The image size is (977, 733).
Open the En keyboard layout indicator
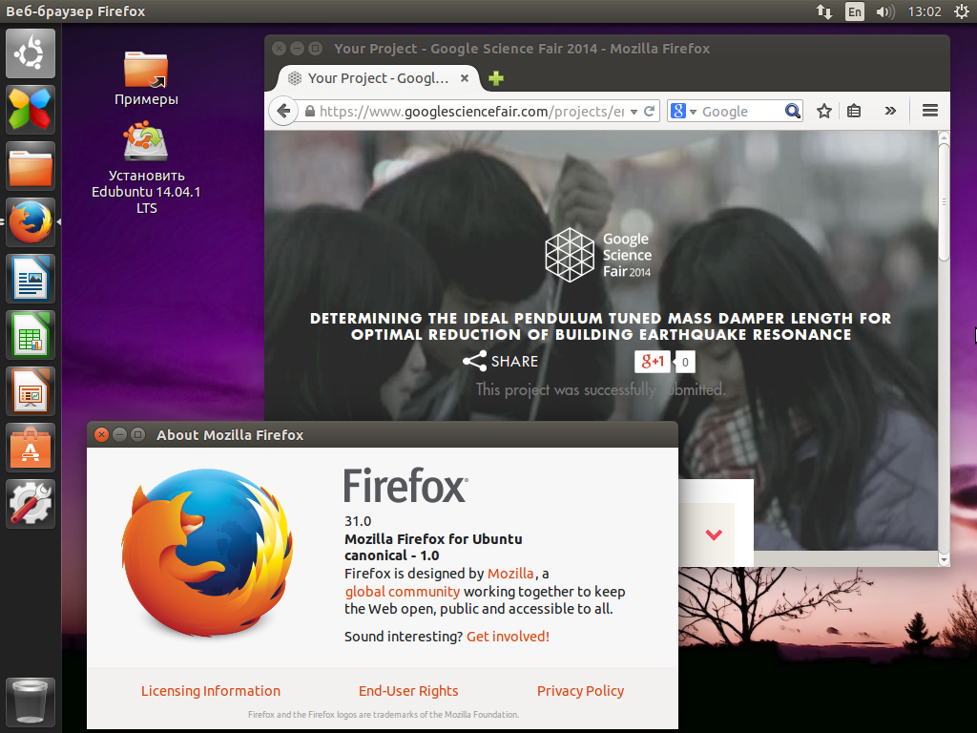[855, 11]
